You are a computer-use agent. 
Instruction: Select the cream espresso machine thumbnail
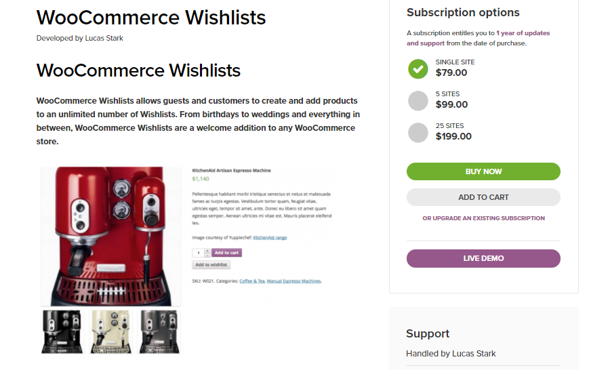pos(111,331)
